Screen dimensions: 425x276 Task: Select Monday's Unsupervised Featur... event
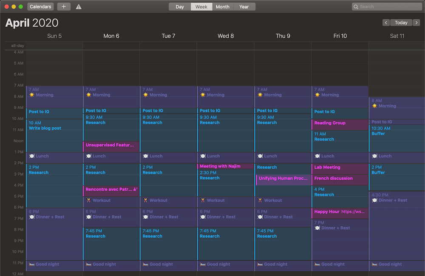pos(111,146)
